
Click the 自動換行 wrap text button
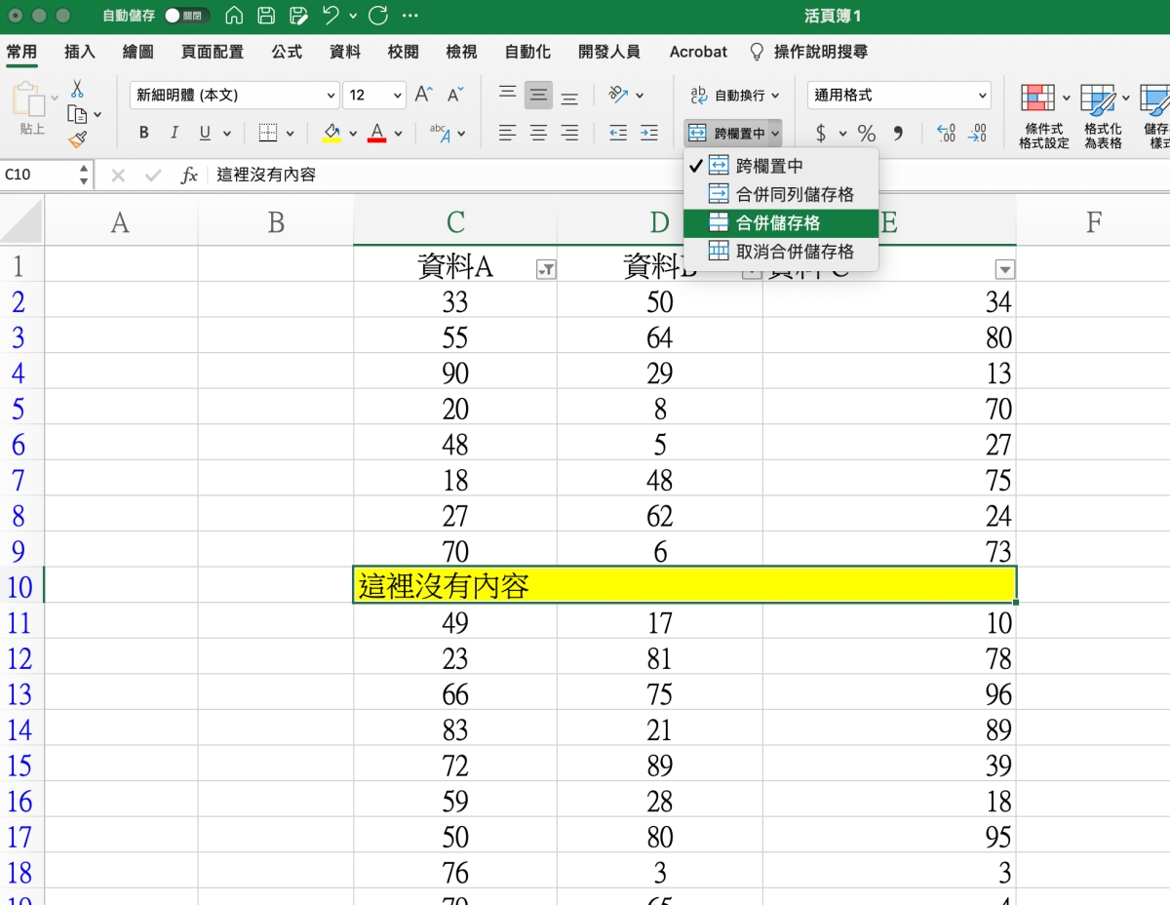[735, 96]
